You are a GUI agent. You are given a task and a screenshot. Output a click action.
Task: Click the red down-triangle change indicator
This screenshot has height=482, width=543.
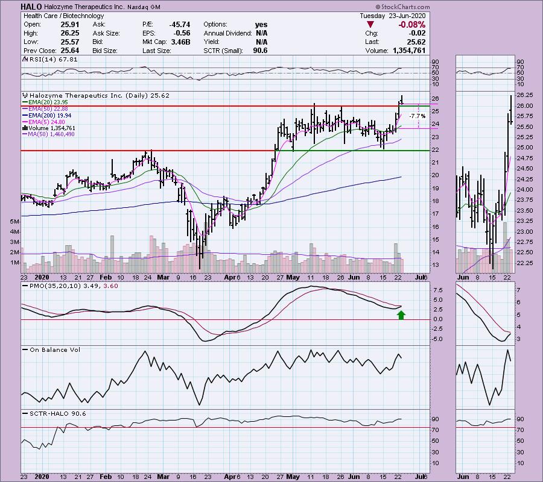click(x=370, y=25)
